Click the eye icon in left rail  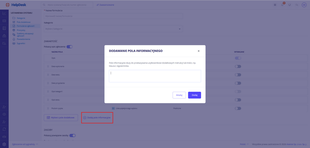click(x=4, y=114)
